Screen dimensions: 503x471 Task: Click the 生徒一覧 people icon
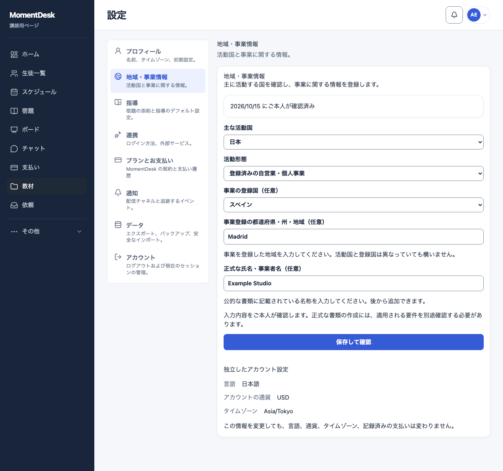tap(14, 73)
